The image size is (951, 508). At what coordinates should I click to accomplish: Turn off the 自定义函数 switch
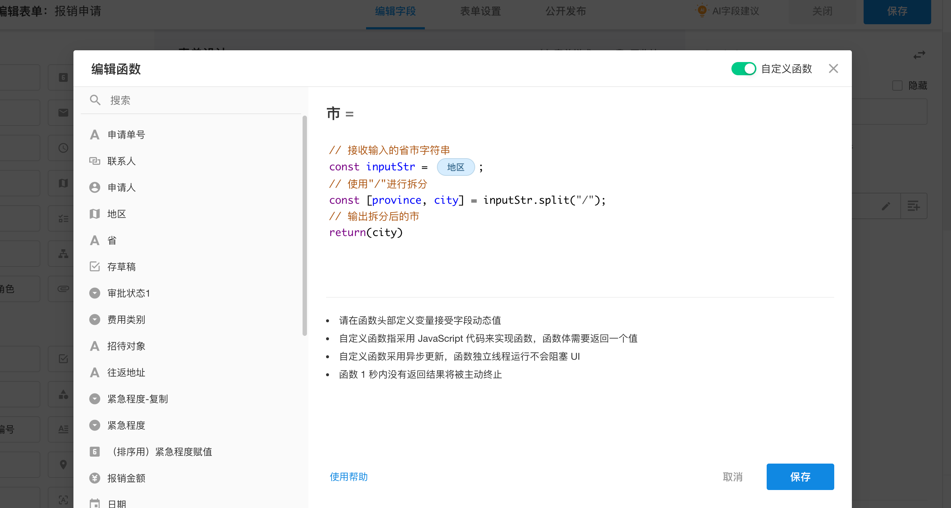coord(743,69)
